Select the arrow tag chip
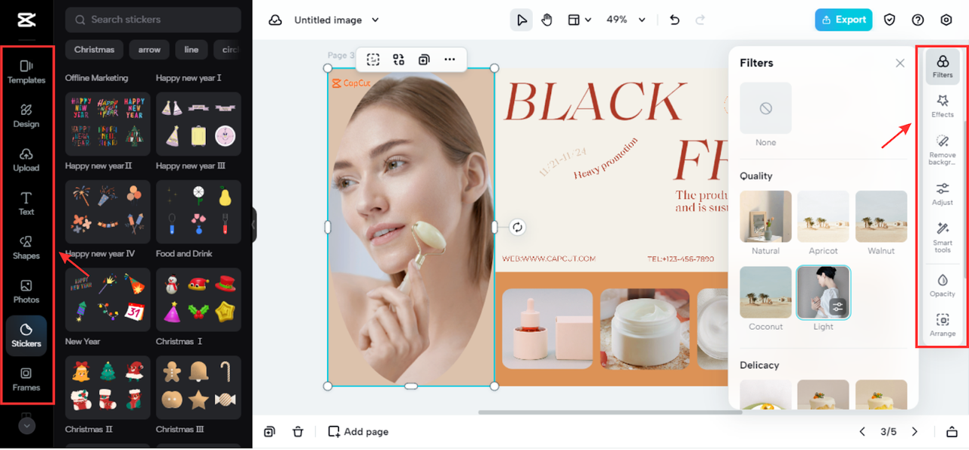 pyautogui.click(x=149, y=50)
